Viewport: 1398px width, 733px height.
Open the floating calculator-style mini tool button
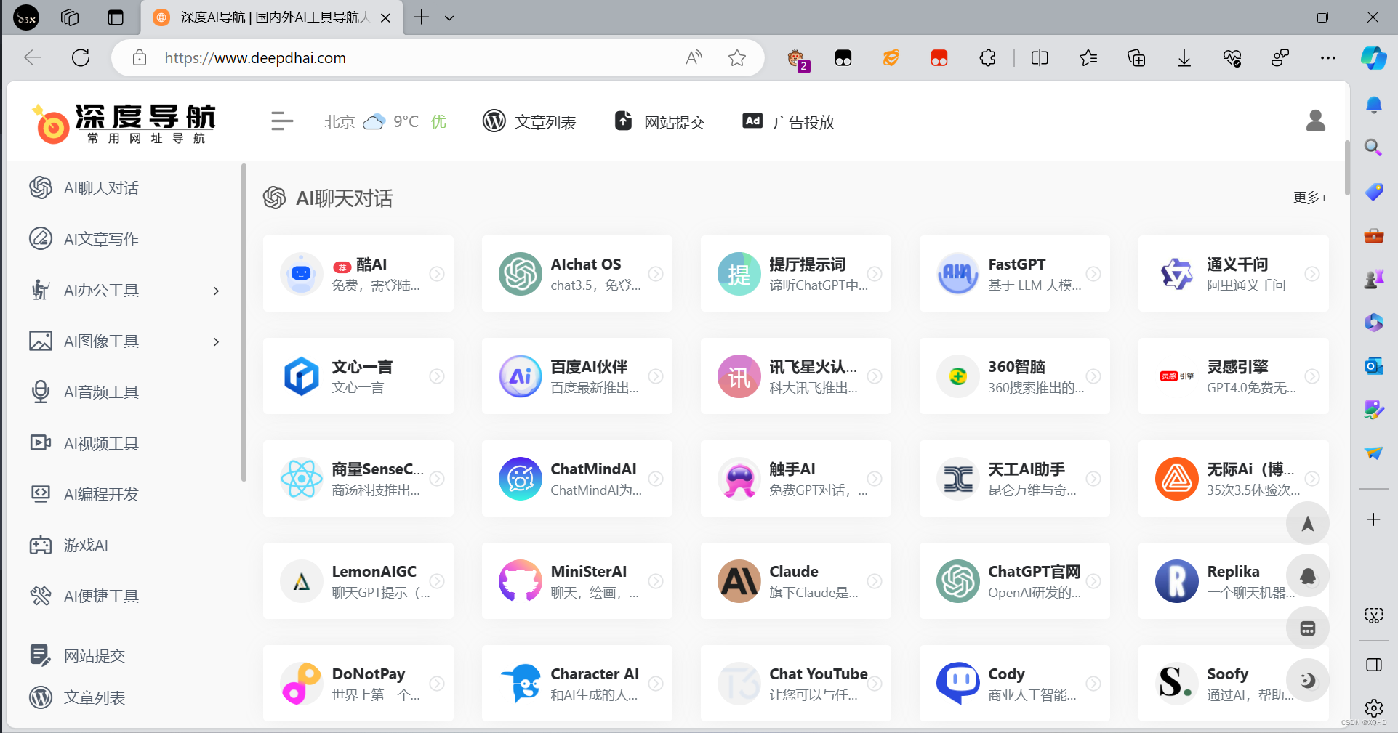tap(1307, 628)
